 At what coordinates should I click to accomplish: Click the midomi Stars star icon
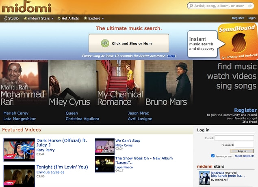pyautogui.click(x=25, y=18)
